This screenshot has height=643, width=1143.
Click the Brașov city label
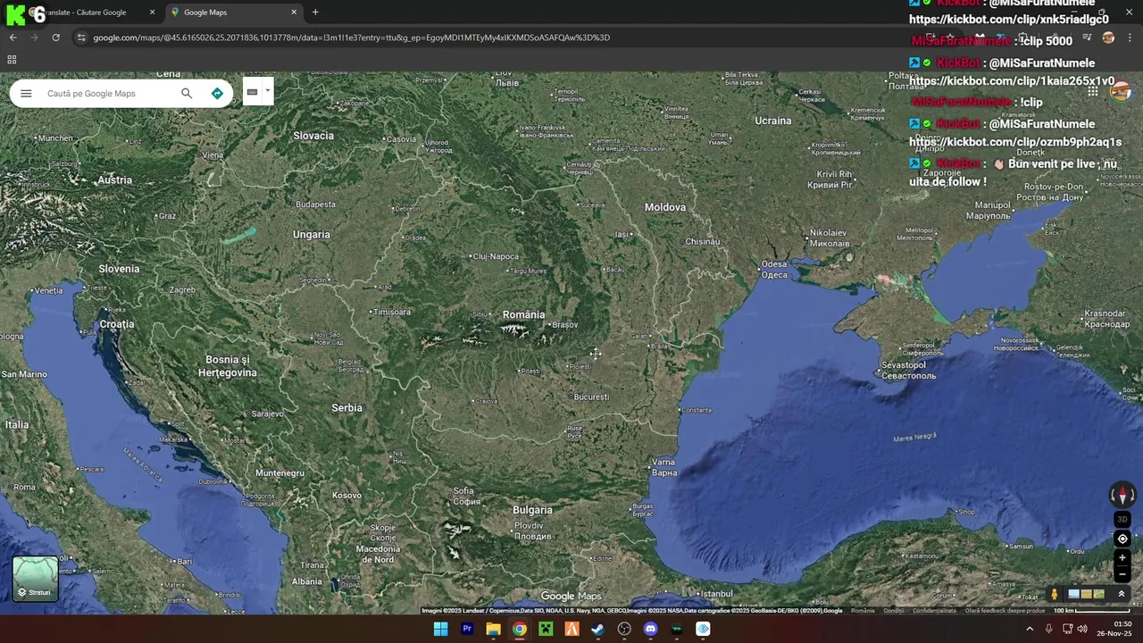click(x=563, y=325)
